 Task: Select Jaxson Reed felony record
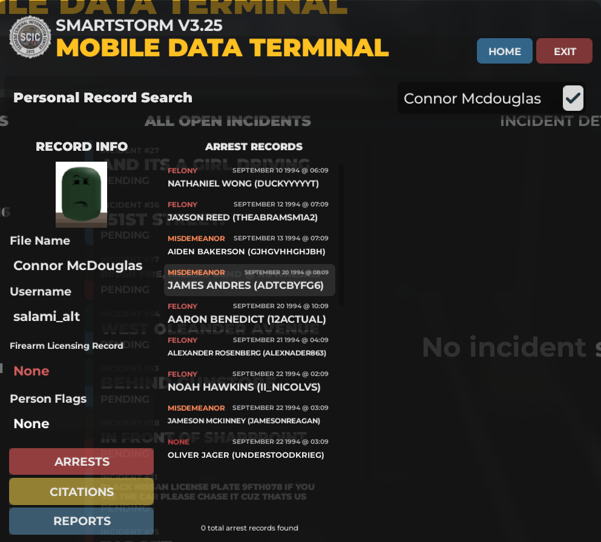click(248, 211)
